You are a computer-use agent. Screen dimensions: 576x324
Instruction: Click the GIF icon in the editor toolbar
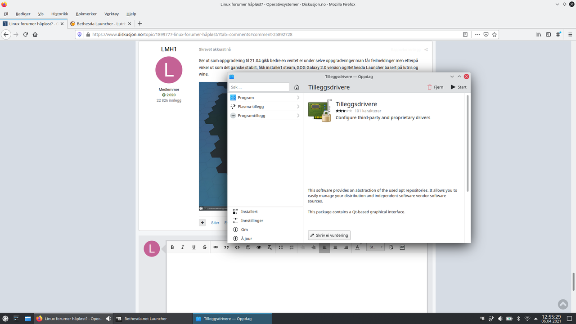tap(402, 247)
